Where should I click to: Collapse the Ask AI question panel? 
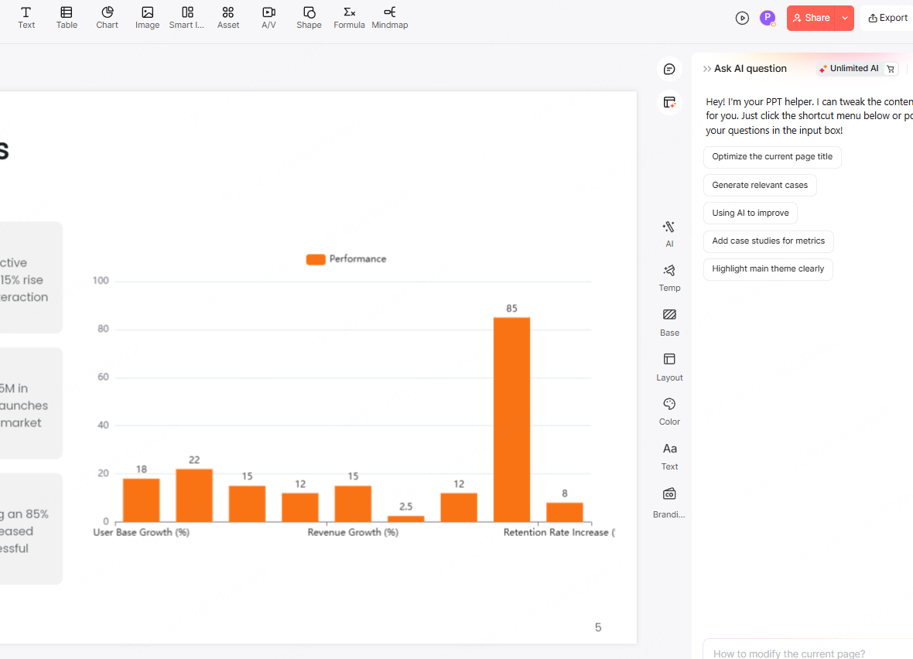[x=707, y=69]
